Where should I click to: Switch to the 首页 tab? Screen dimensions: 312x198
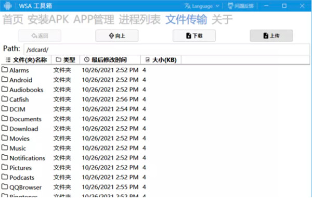[13, 20]
